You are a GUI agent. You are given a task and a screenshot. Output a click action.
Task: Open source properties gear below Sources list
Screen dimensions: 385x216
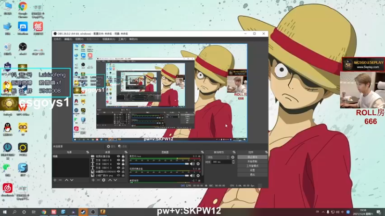(103, 180)
